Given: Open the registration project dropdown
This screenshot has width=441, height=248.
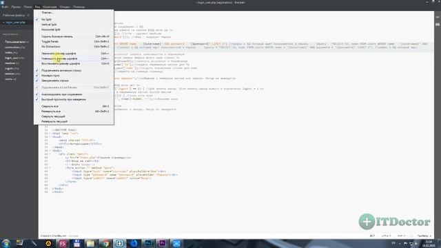Looking at the screenshot, I should point(11,34).
